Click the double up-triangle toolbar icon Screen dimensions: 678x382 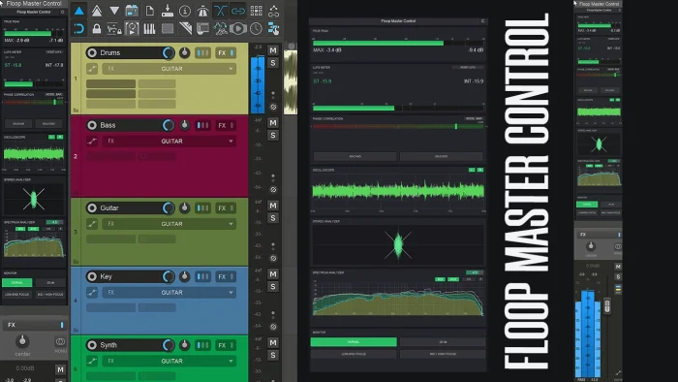tap(97, 11)
